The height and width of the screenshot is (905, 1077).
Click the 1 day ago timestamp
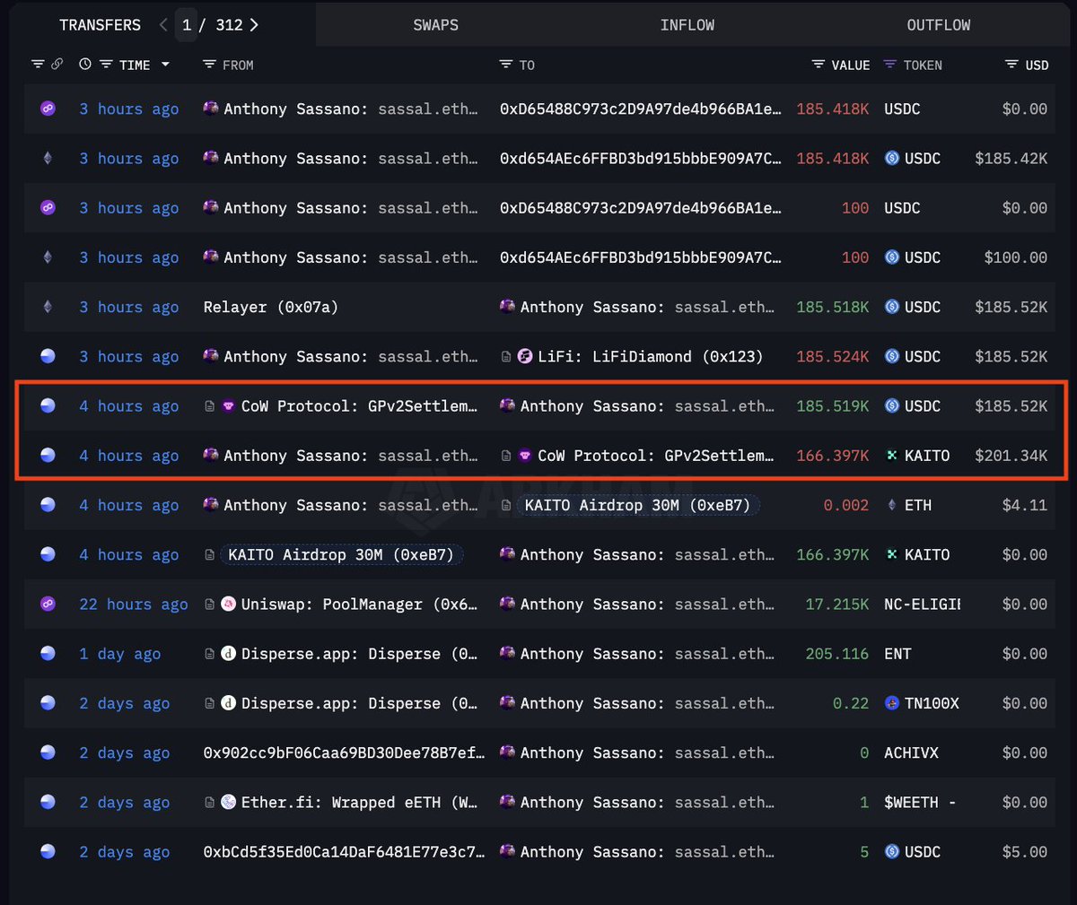tap(120, 654)
